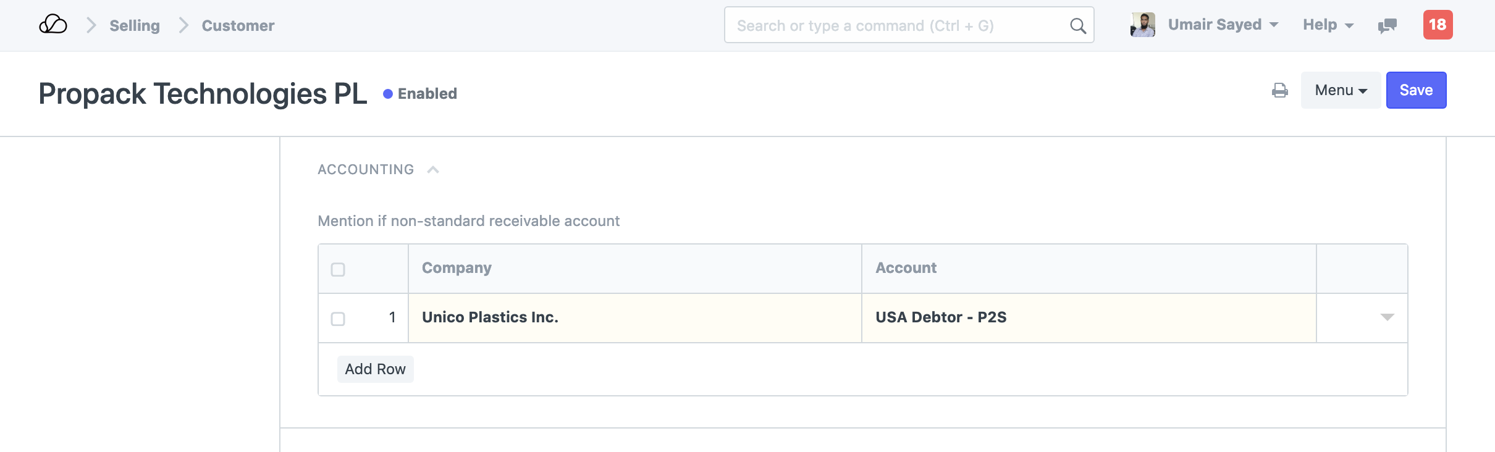Screen dimensions: 1495x452
Task: Edit the USA Debtor - P2S account cell
Action: (x=1088, y=318)
